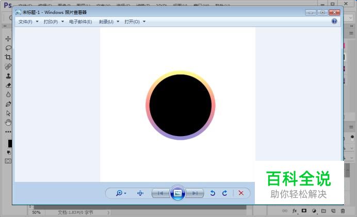Click the Photoshop Ps logo icon

[x=8, y=5]
